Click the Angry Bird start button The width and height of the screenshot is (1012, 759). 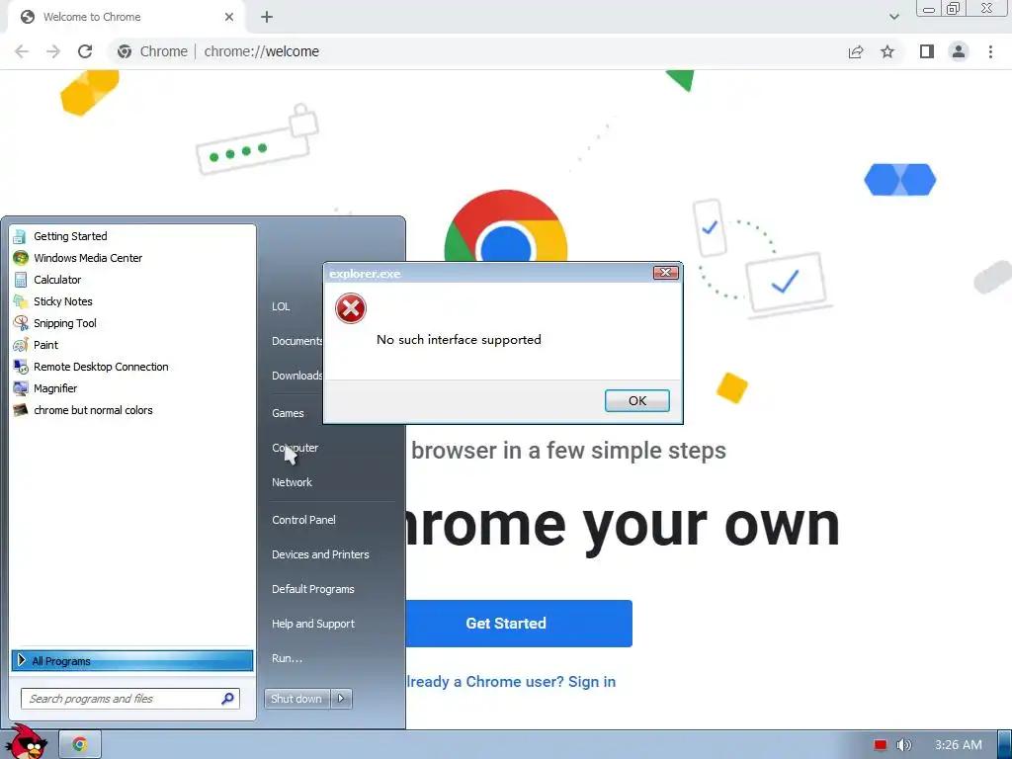click(x=26, y=742)
